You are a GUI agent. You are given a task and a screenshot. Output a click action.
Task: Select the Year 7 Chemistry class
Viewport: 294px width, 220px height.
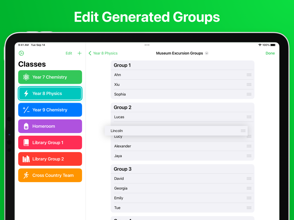pyautogui.click(x=50, y=77)
